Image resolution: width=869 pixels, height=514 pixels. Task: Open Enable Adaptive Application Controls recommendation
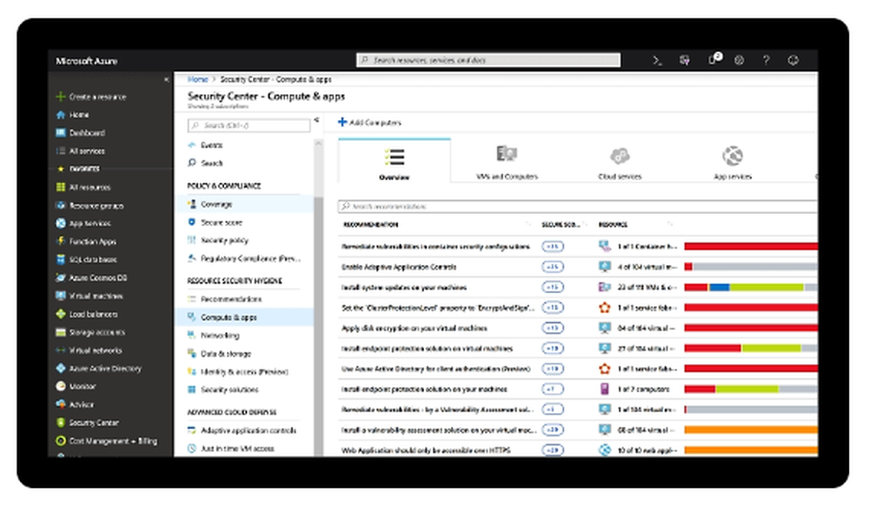399,267
